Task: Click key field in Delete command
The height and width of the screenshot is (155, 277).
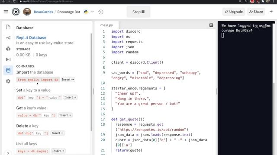Action: pos(39,133)
